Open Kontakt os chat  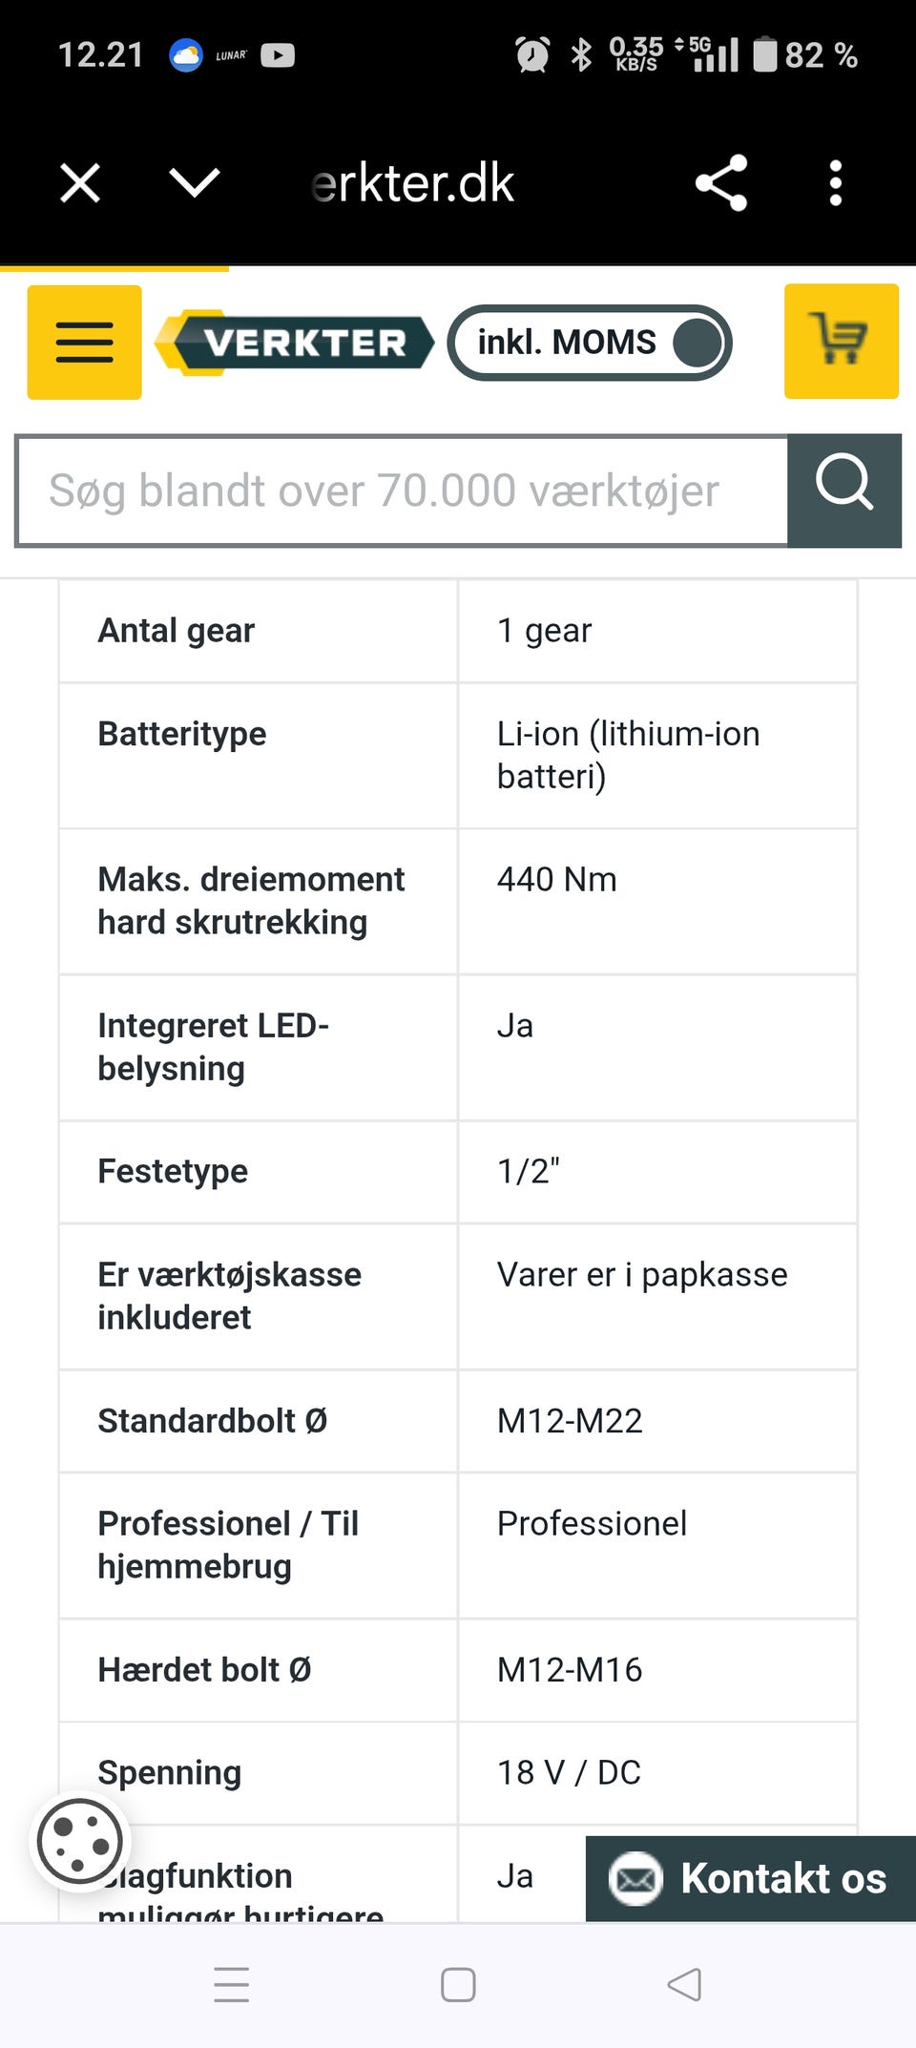coord(751,1878)
